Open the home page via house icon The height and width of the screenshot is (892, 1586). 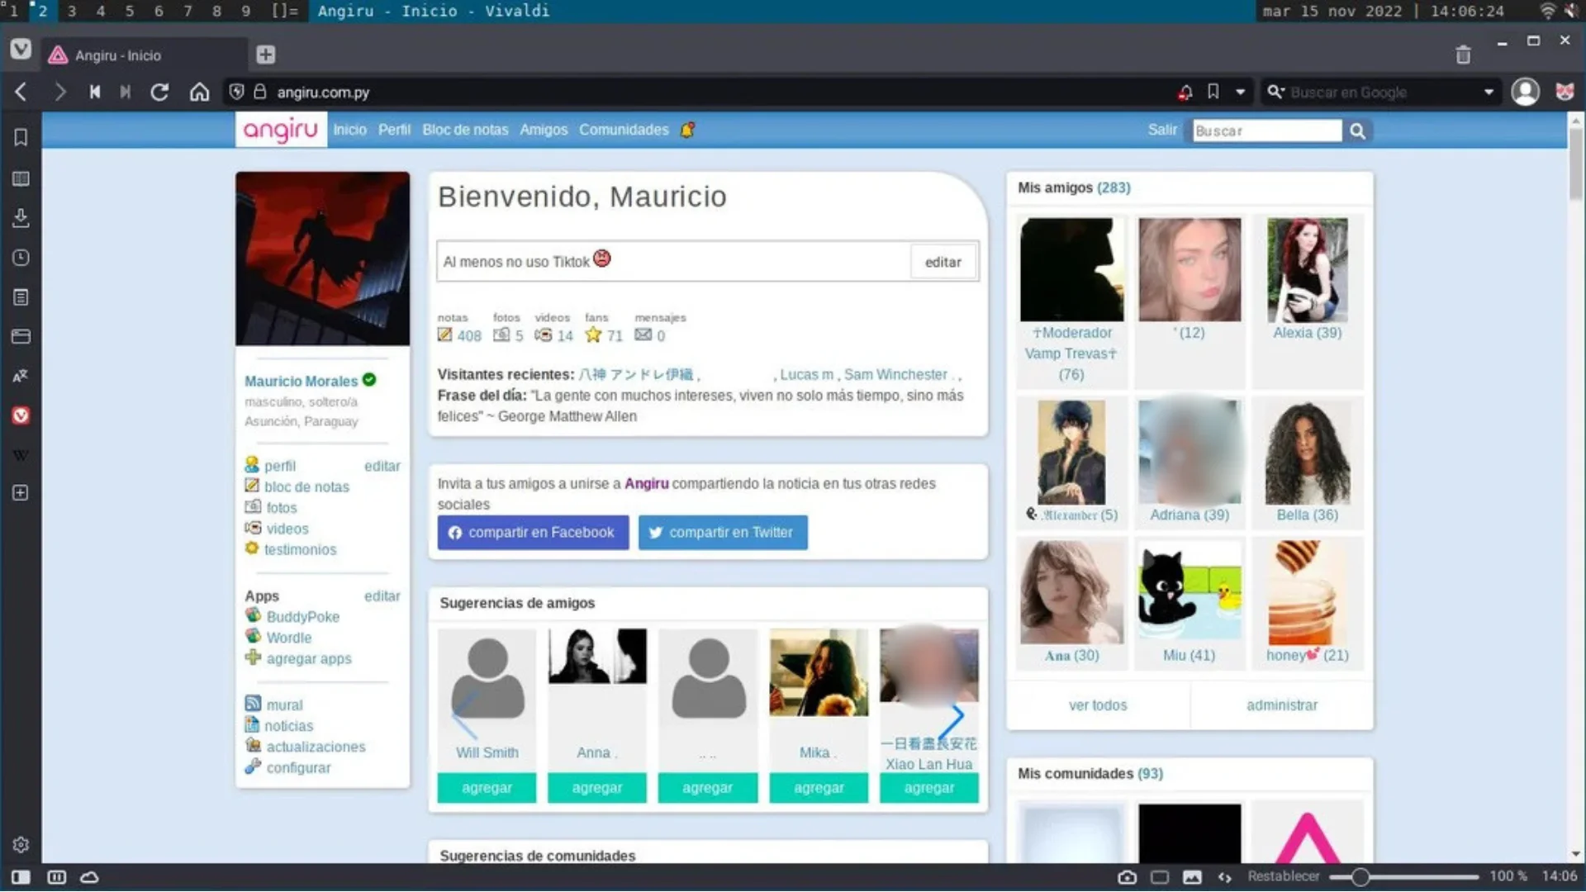(199, 92)
